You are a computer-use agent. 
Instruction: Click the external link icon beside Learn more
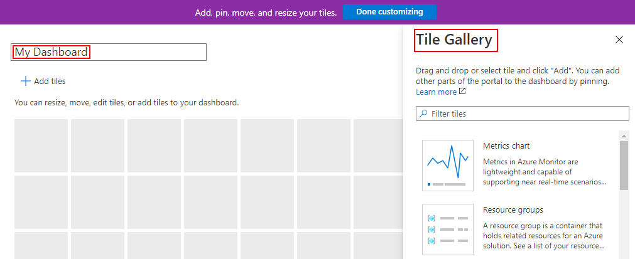coord(462,92)
